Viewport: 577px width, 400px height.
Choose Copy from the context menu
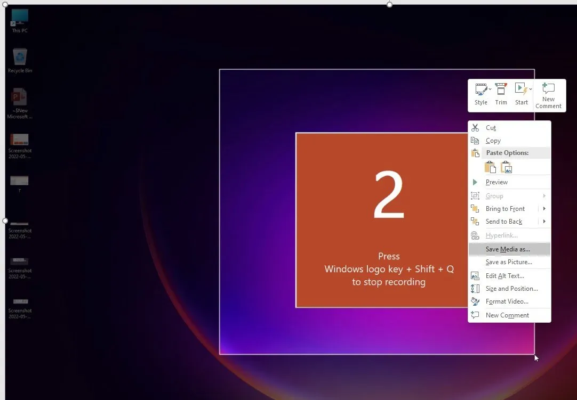493,141
